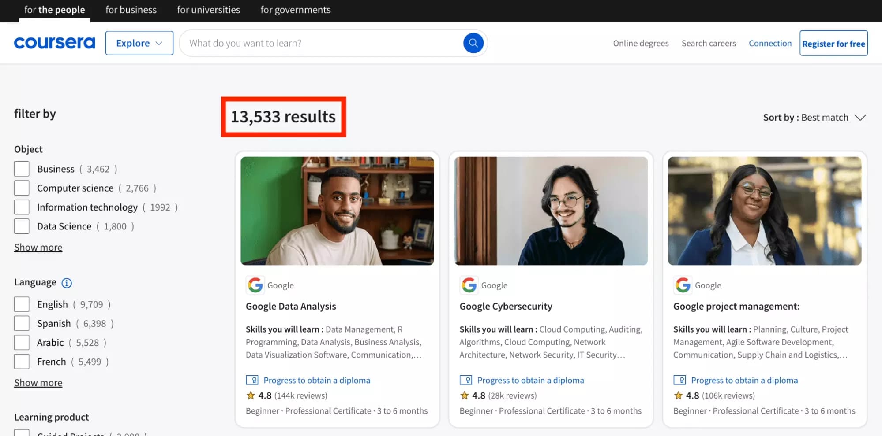Click star rating icon on Data Analysis card
Viewport: 882px width, 436px height.
tap(251, 395)
